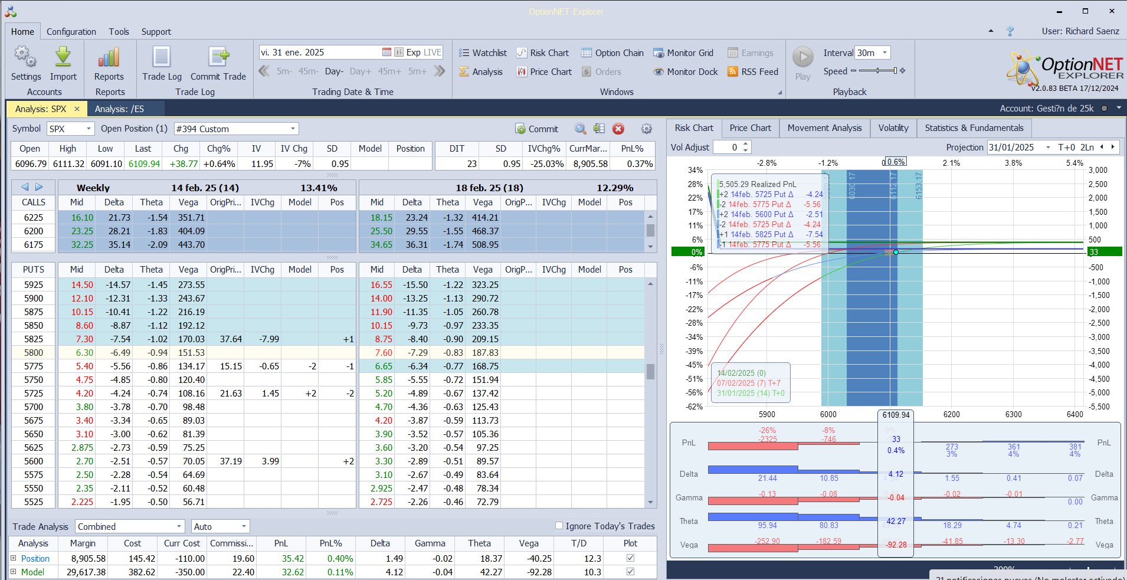Toggle LIVE trading mode

coord(433,53)
